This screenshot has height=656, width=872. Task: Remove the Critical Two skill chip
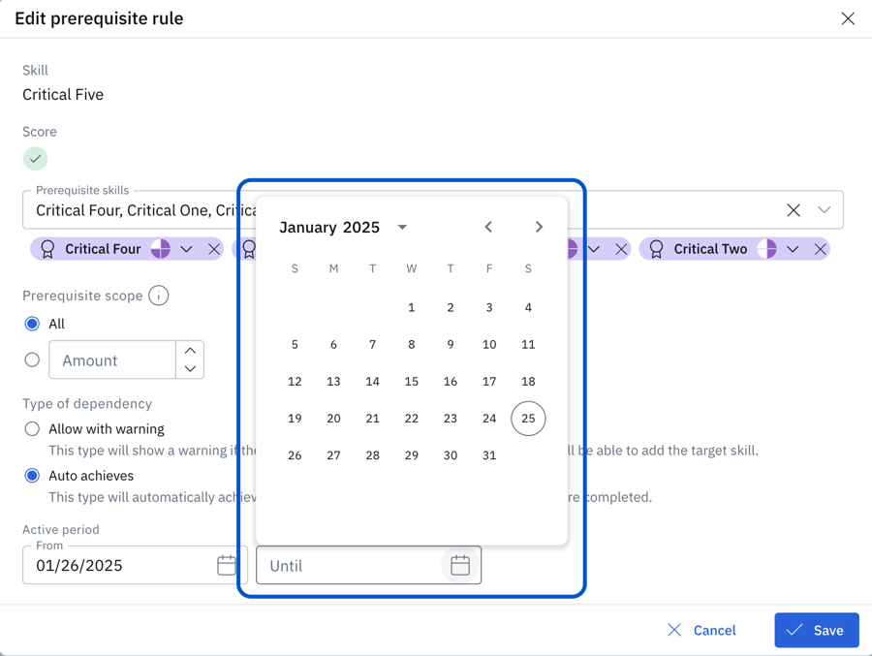coord(821,249)
